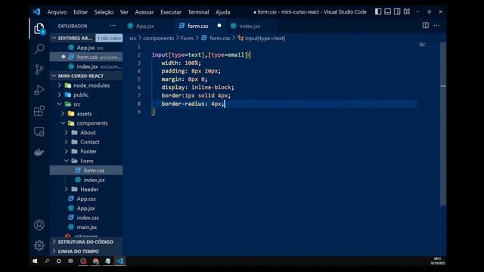Open the Acessar menu

[x=144, y=12]
